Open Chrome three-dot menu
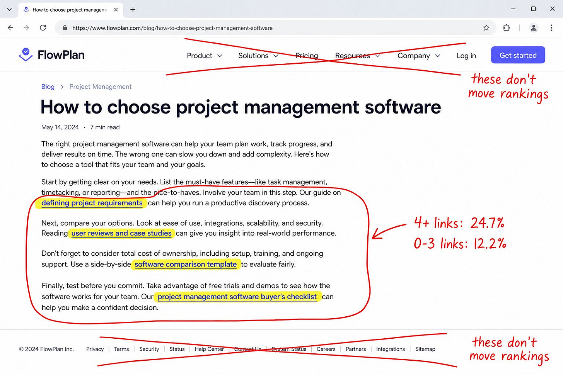Viewport: 563px width, 375px height. point(551,28)
